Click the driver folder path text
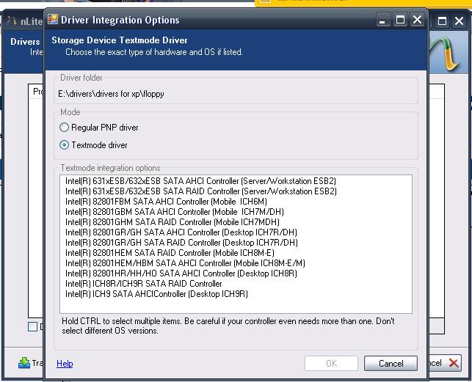 [111, 94]
